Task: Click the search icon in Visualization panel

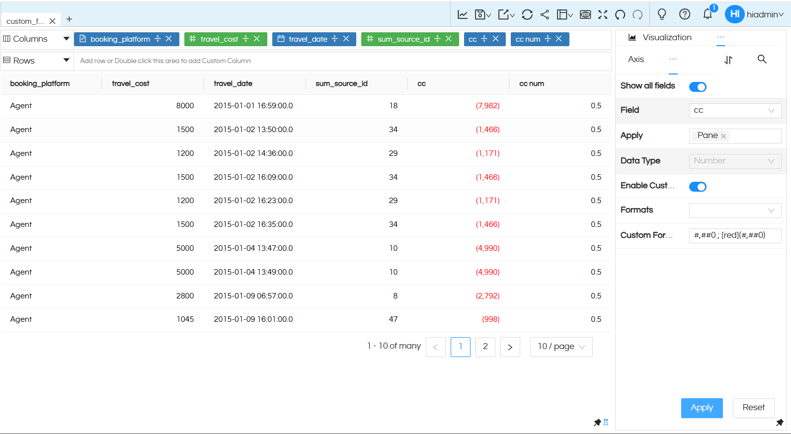Action: click(762, 59)
